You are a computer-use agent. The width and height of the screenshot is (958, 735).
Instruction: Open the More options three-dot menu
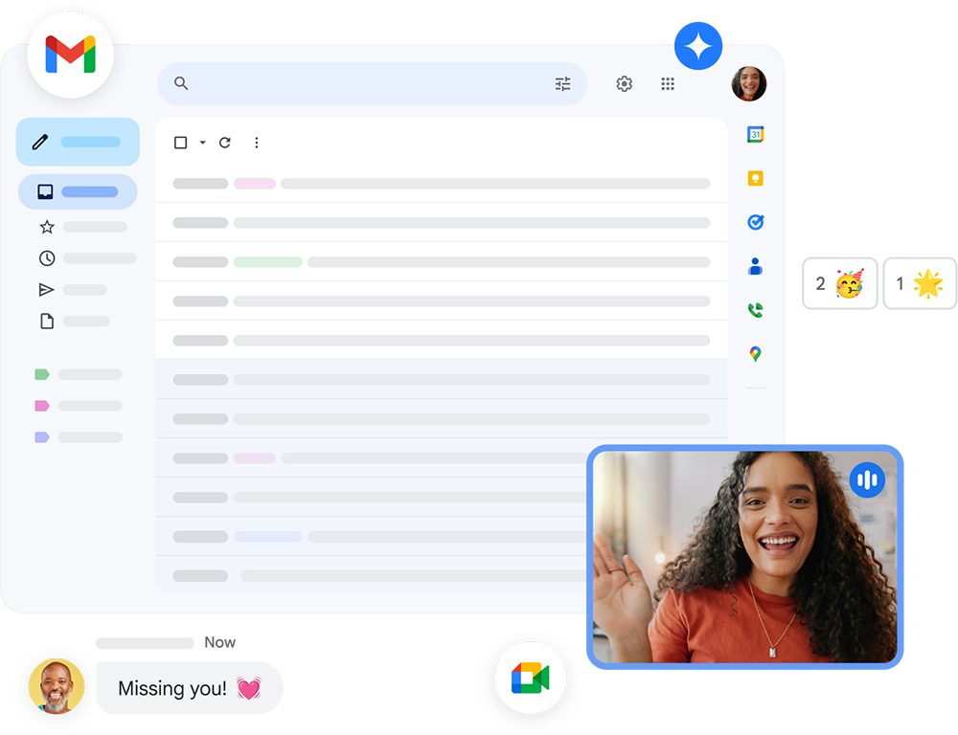pos(256,143)
